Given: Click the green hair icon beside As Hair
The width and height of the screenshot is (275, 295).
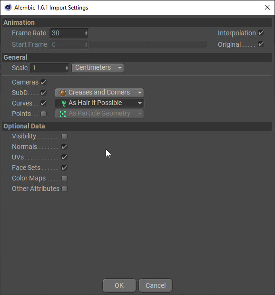Looking at the screenshot, I should 64,103.
